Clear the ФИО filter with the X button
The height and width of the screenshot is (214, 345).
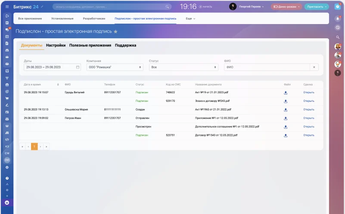(314, 67)
